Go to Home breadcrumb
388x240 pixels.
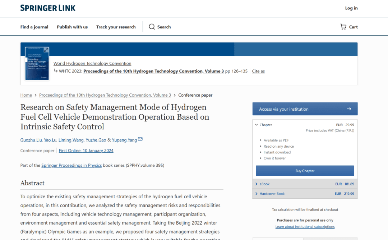pos(26,95)
